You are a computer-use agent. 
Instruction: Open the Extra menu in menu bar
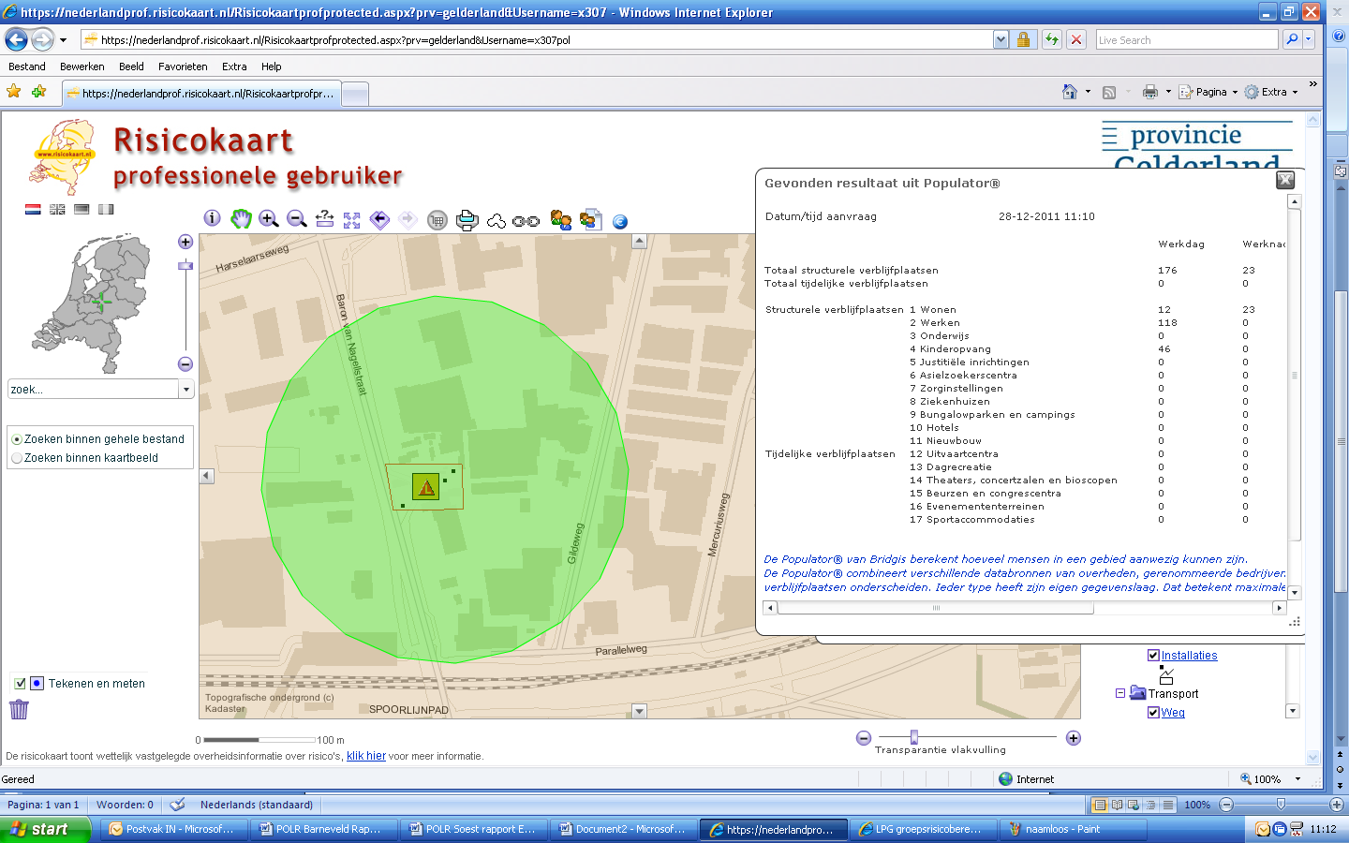click(x=234, y=67)
